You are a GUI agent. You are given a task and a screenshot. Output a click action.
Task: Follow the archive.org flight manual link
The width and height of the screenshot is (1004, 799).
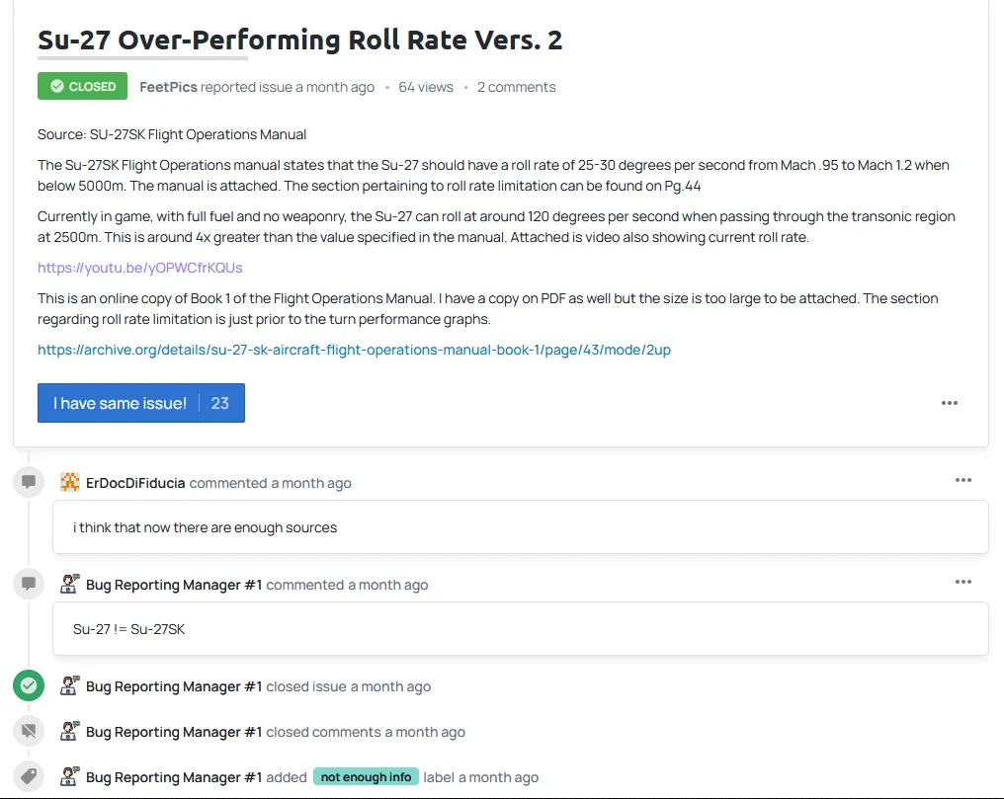pos(354,350)
